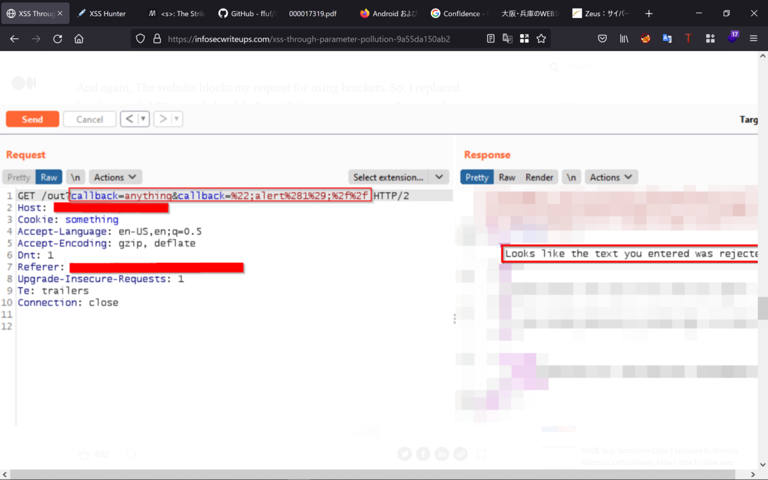Select the Raw view in Request panel
Screen dimensions: 768x480
pos(49,177)
